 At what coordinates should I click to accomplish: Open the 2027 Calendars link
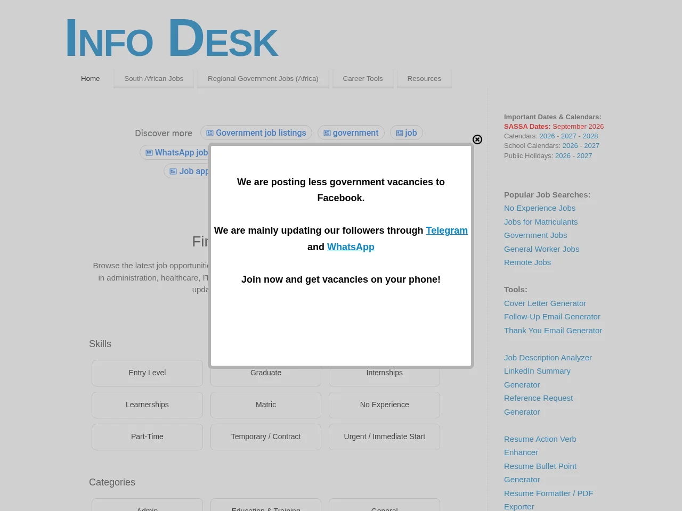tap(569, 136)
